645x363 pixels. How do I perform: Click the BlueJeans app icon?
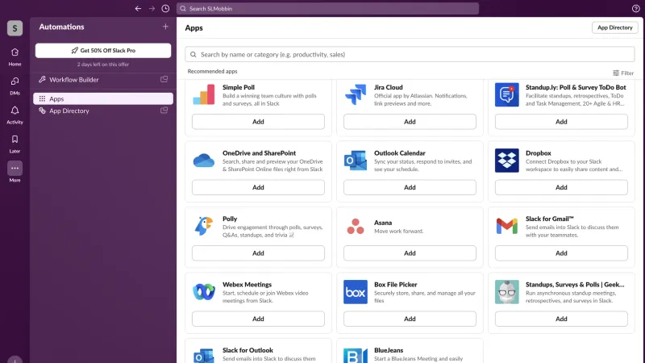(356, 355)
